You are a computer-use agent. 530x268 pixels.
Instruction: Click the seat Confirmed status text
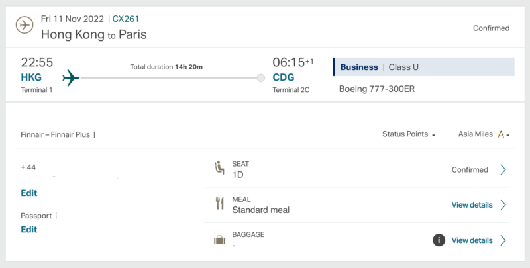tap(470, 170)
